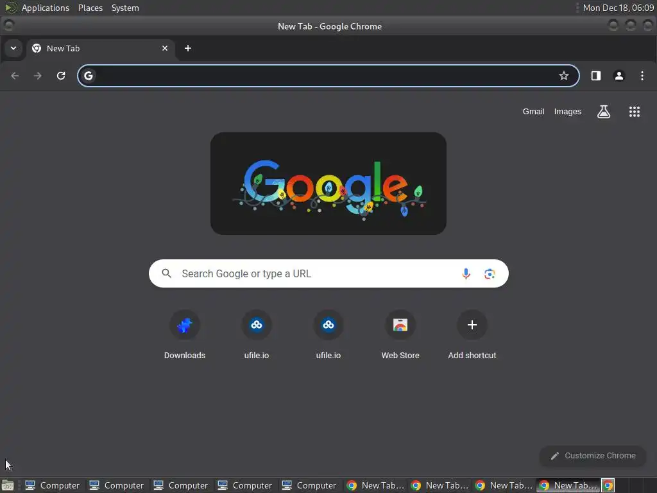
Task: Focus the Chrome address bar
Action: 328,76
